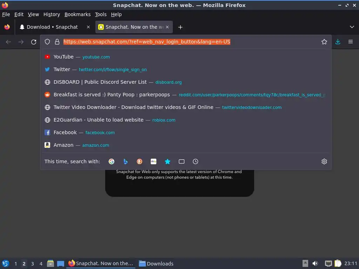The width and height of the screenshot is (359, 269).
Task: Bookmark this page with the star
Action: (x=324, y=42)
